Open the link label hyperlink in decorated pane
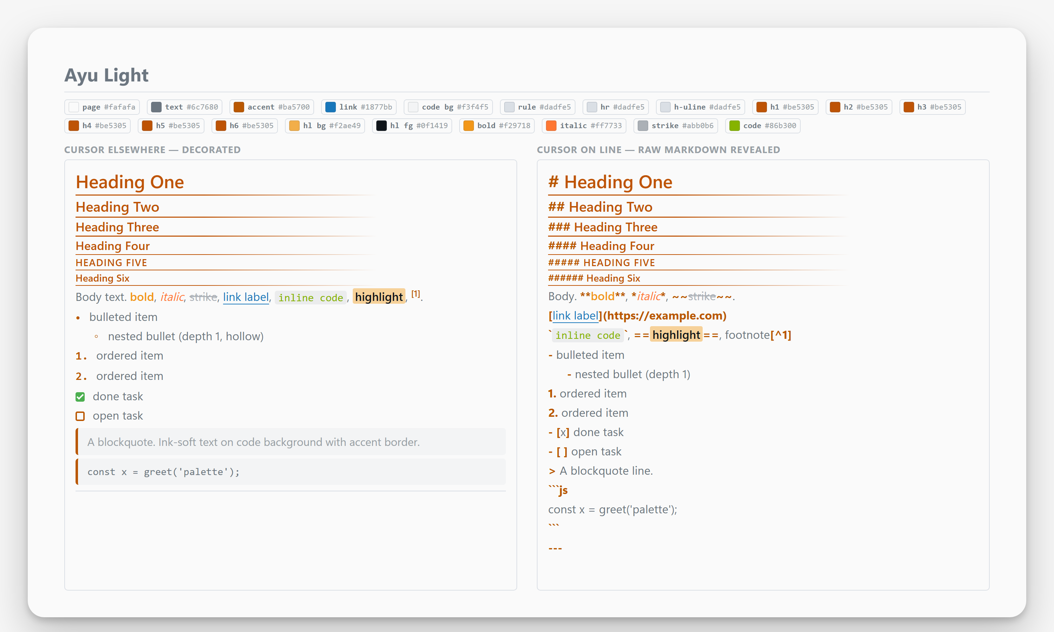This screenshot has width=1054, height=632. (246, 297)
